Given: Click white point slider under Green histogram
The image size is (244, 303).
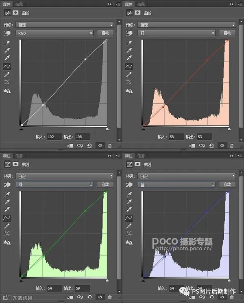Looking at the screenshot, I should point(107,280).
